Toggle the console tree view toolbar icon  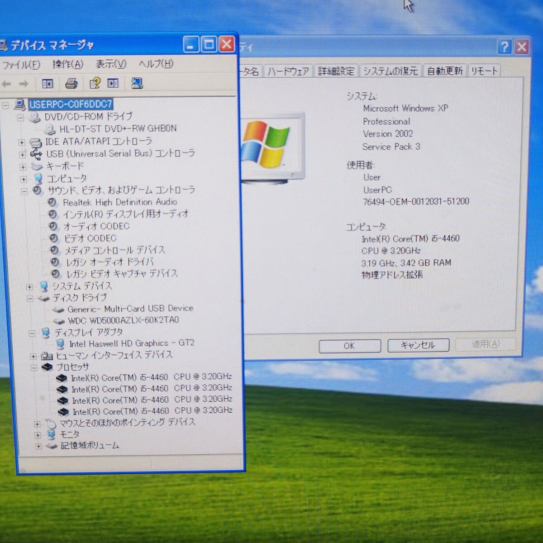click(x=48, y=84)
